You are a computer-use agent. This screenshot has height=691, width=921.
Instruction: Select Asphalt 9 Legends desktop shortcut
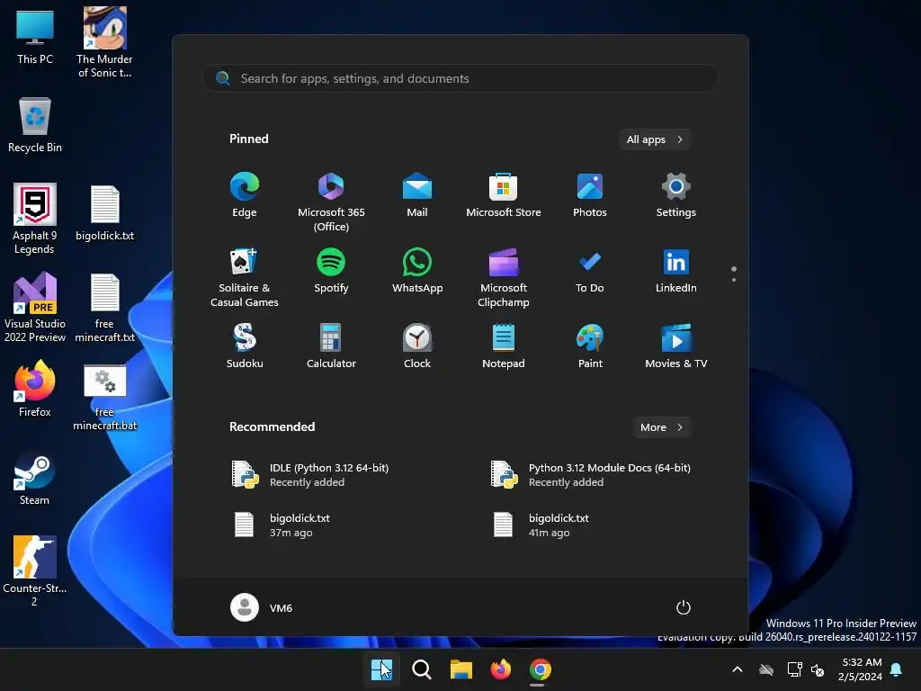(x=35, y=220)
